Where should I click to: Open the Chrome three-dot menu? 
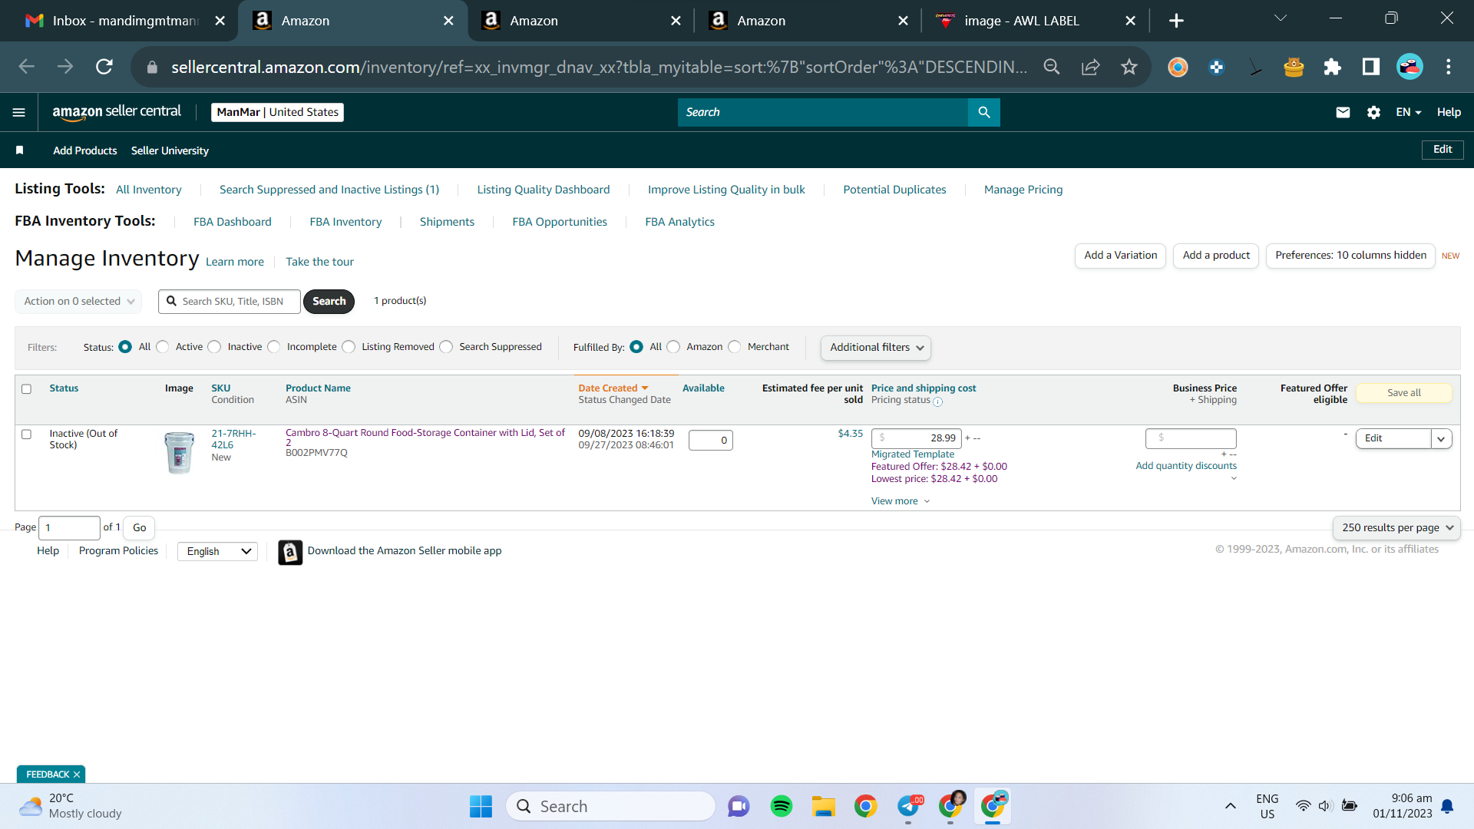coord(1448,67)
